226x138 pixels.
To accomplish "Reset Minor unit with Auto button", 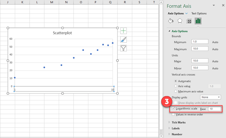I will coord(215,68).
